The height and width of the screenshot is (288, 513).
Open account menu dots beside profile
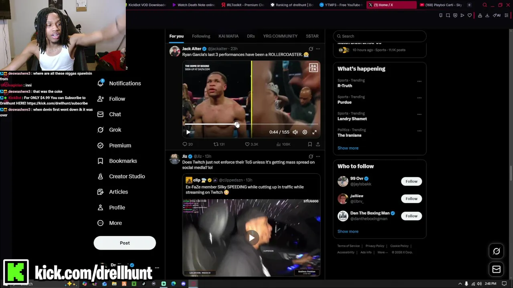click(157, 268)
